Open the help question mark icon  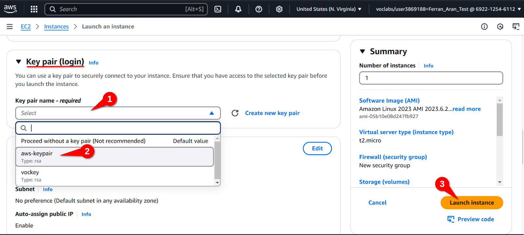pyautogui.click(x=259, y=9)
